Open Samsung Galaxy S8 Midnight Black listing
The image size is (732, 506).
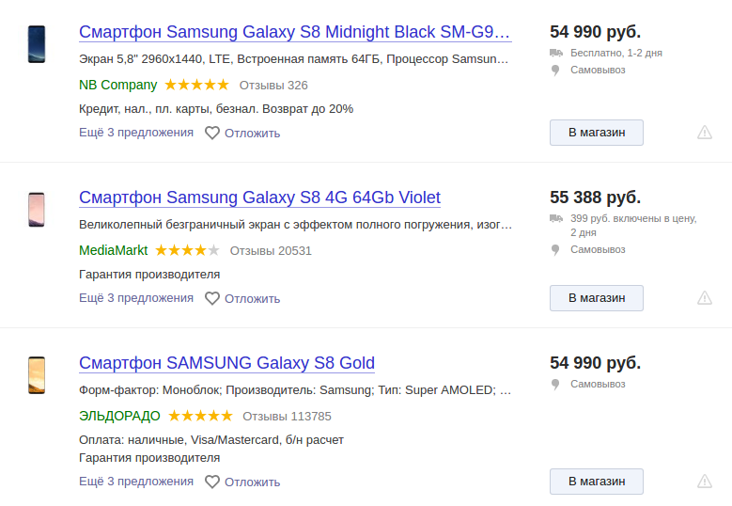tap(295, 32)
